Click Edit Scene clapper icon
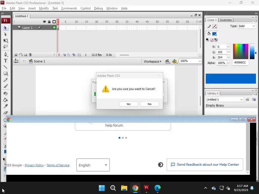 point(168,61)
